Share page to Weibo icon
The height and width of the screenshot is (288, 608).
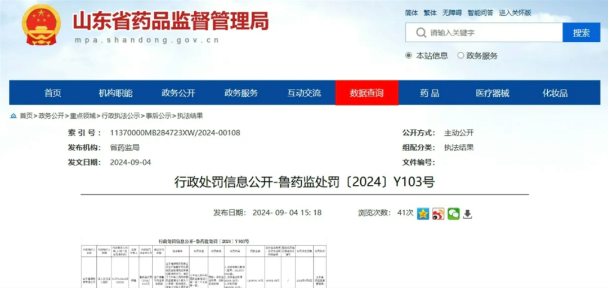[x=438, y=214]
